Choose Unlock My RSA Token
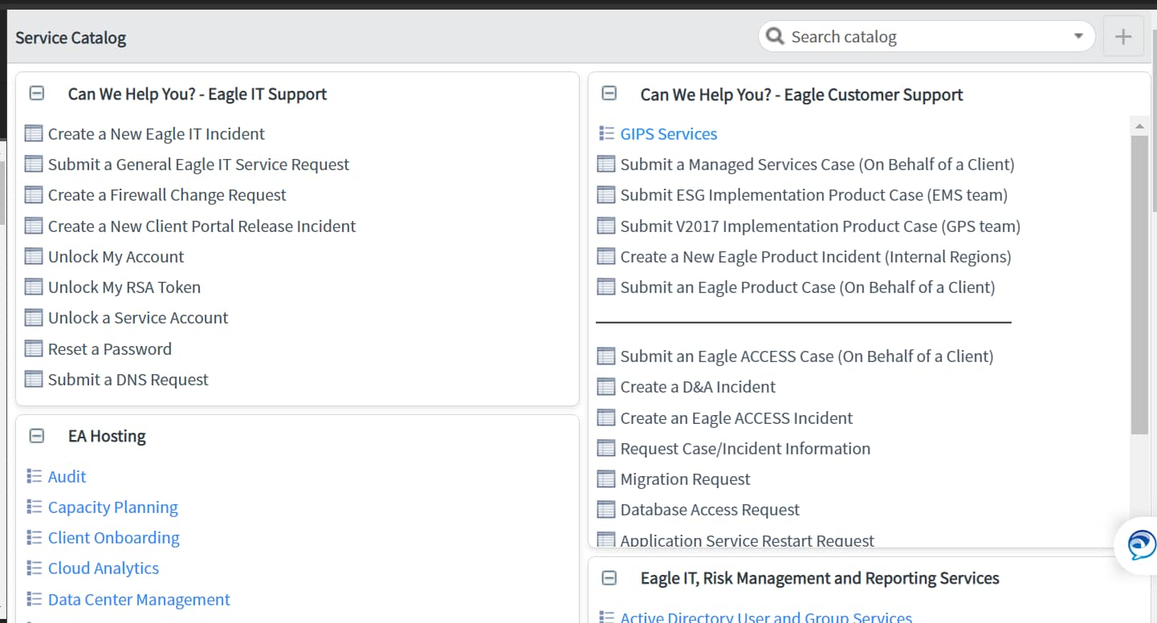The width and height of the screenshot is (1157, 623). [124, 287]
